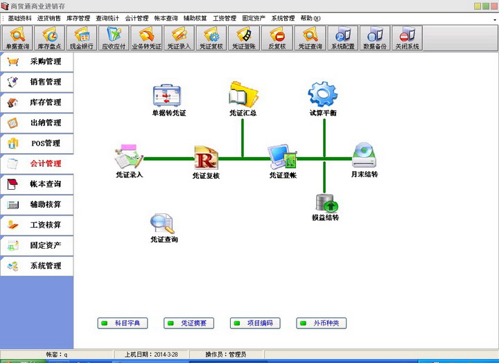Click the 科目字典 button

click(123, 324)
